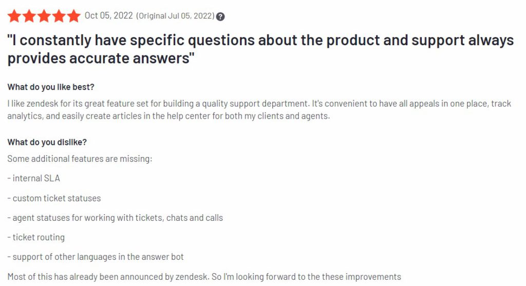
Task: Click 'Some additional features are missing' line
Action: click(80, 159)
